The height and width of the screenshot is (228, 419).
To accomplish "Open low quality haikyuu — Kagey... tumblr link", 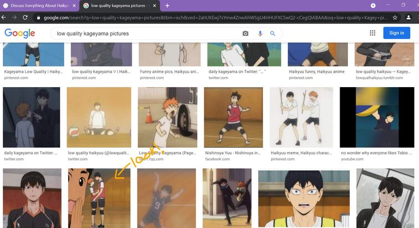I will [x=383, y=72].
